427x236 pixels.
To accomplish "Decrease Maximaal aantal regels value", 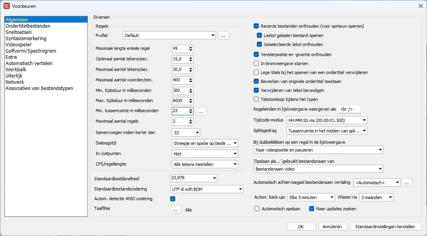I will coord(190,123).
